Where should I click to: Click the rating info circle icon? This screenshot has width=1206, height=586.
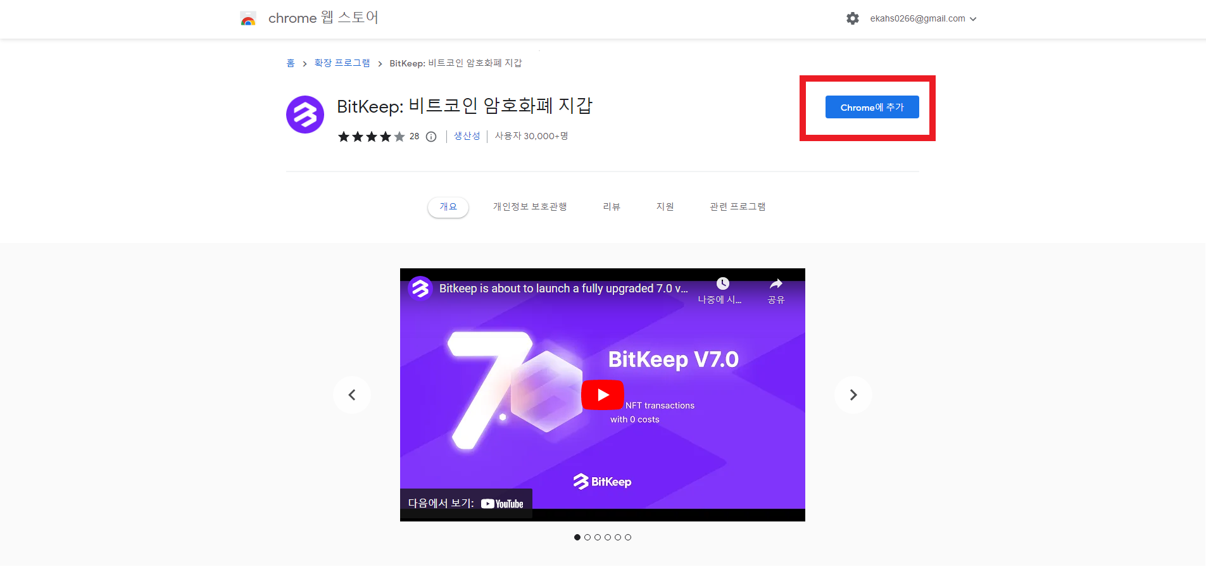[431, 137]
